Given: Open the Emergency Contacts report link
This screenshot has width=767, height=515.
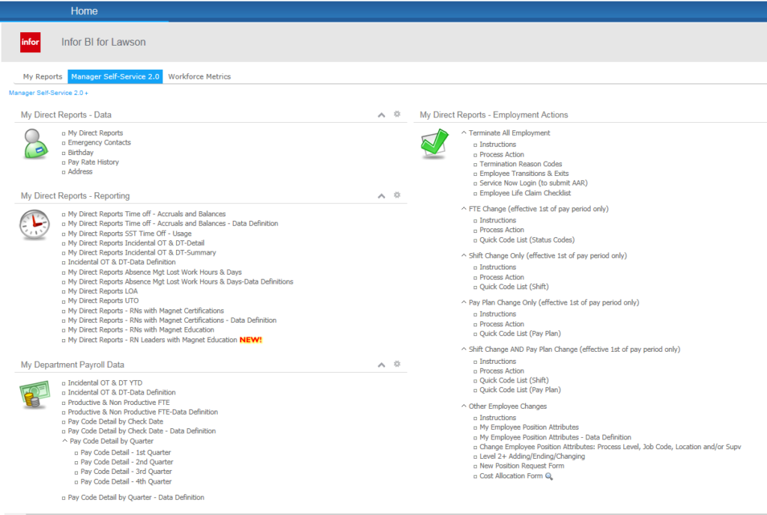Looking at the screenshot, I should pyautogui.click(x=99, y=143).
